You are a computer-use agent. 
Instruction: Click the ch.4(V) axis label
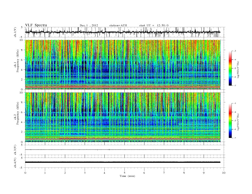15,163
